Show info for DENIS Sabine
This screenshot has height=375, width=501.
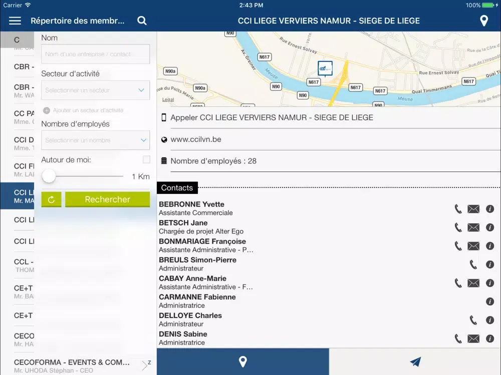point(490,338)
